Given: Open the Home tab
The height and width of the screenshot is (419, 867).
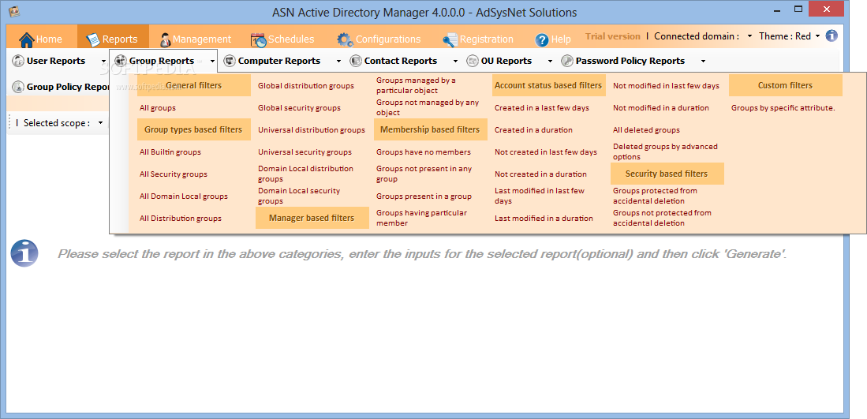Looking at the screenshot, I should (x=42, y=39).
